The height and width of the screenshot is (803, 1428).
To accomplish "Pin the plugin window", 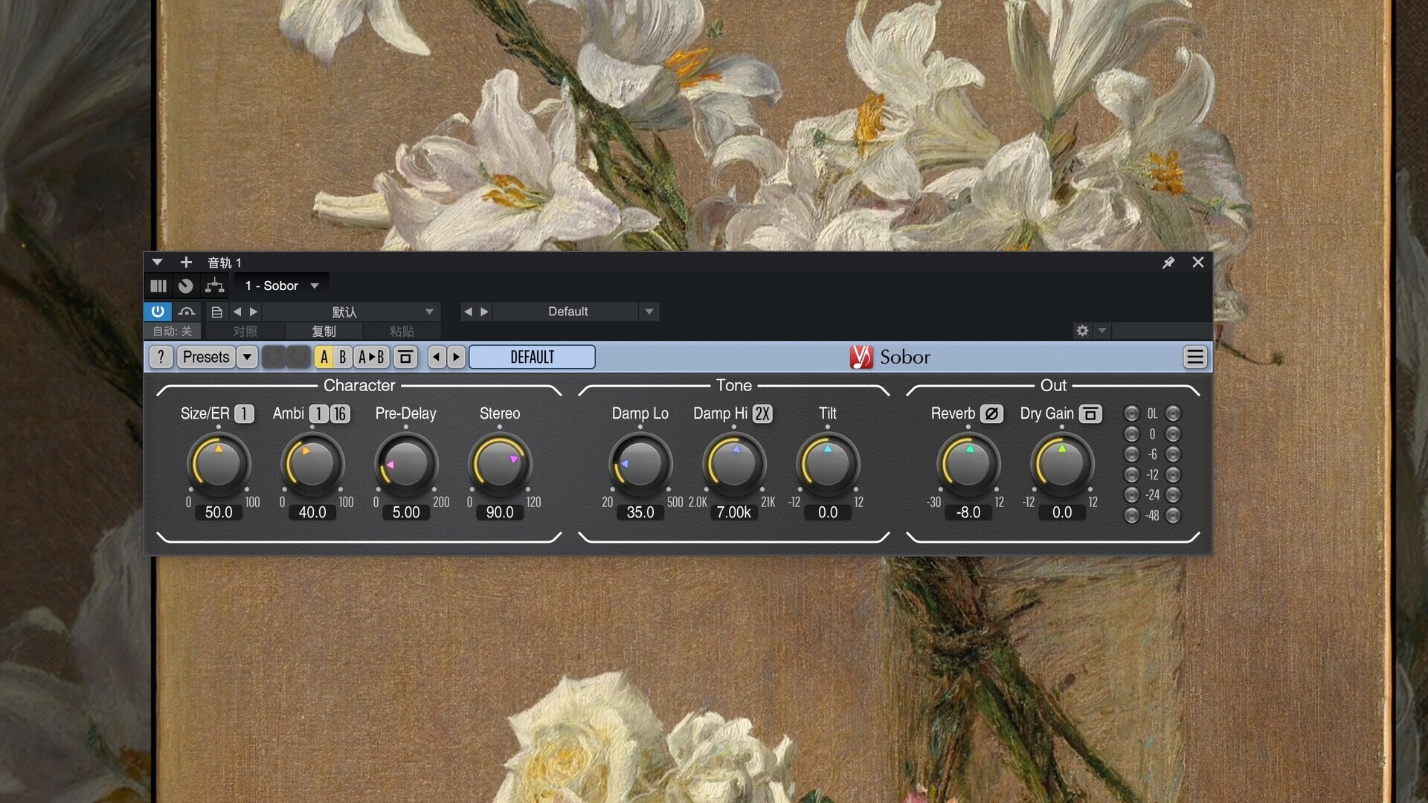I will [1168, 262].
